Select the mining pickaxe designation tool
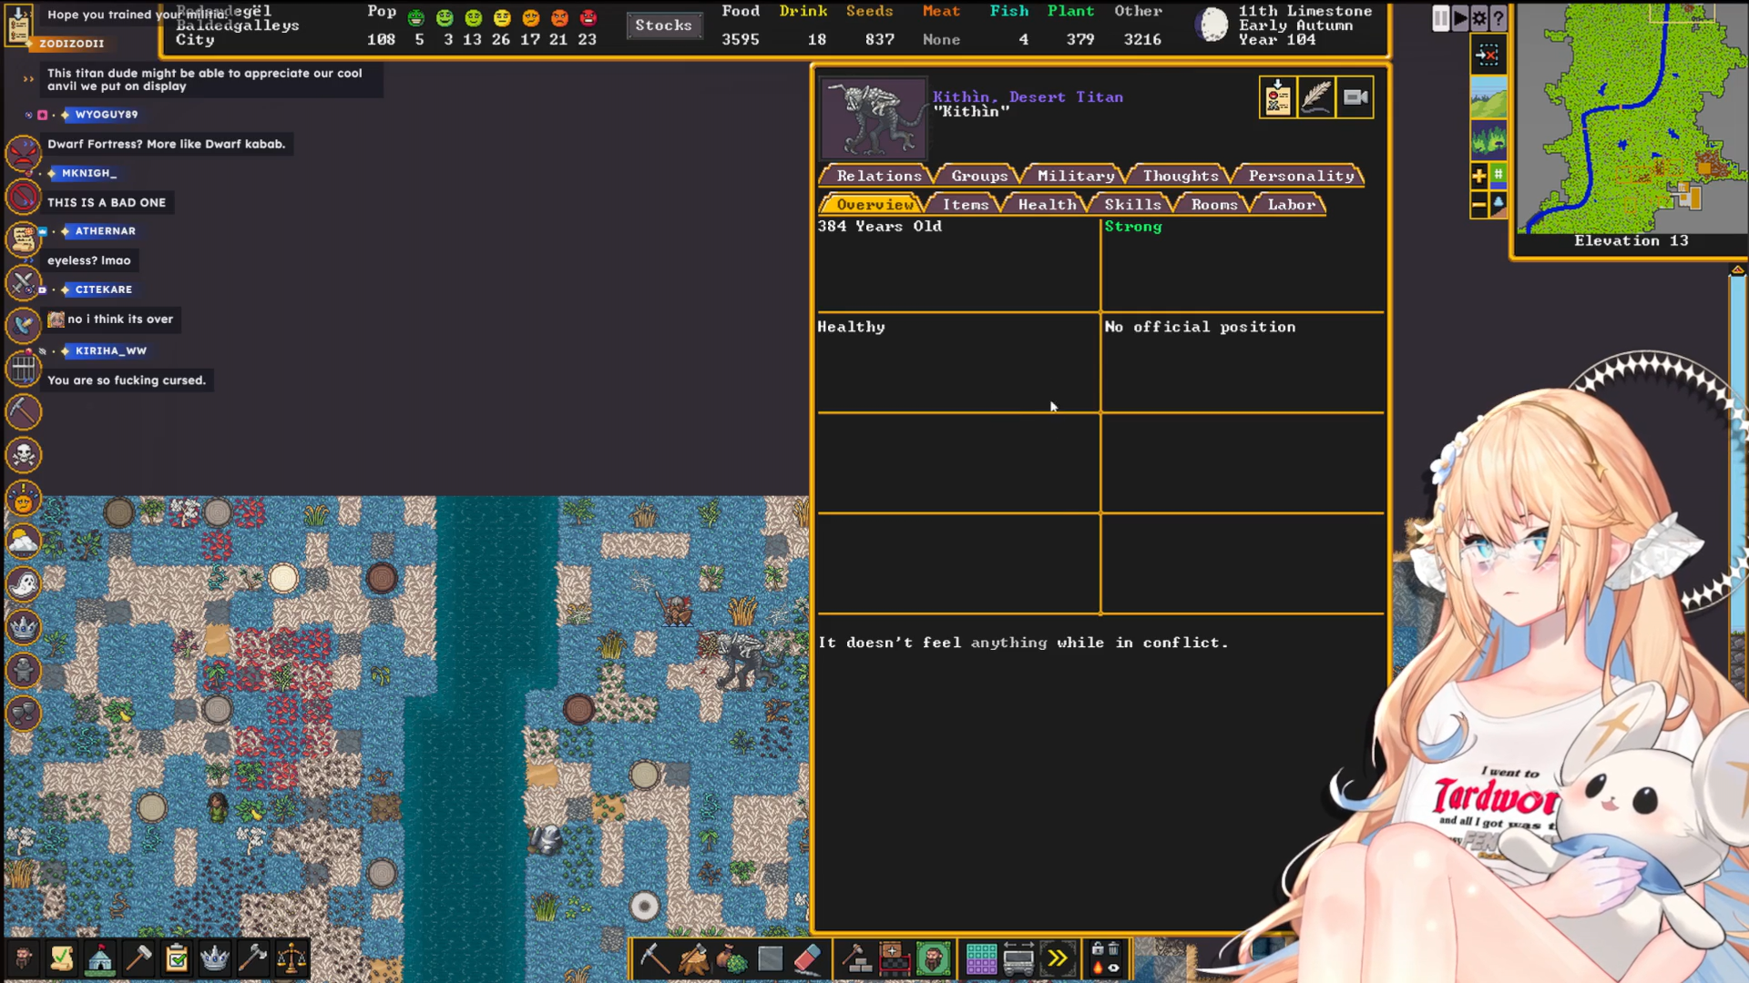Image resolution: width=1749 pixels, height=983 pixels. [x=654, y=958]
